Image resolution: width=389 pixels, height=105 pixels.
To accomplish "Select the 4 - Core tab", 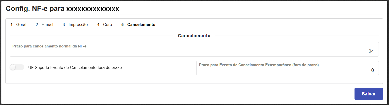I will pos(104,25).
